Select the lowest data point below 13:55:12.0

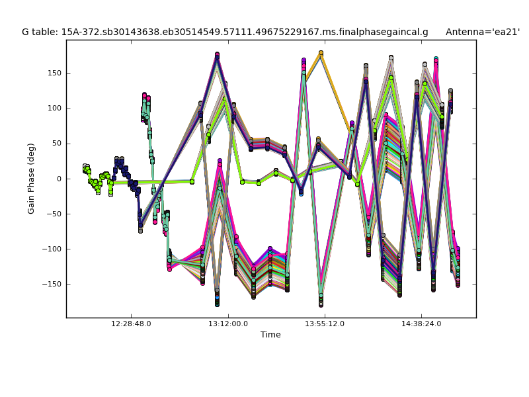coord(321,304)
